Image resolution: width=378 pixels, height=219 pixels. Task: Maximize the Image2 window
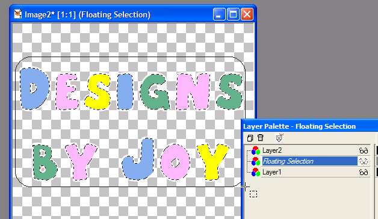[x=233, y=14]
